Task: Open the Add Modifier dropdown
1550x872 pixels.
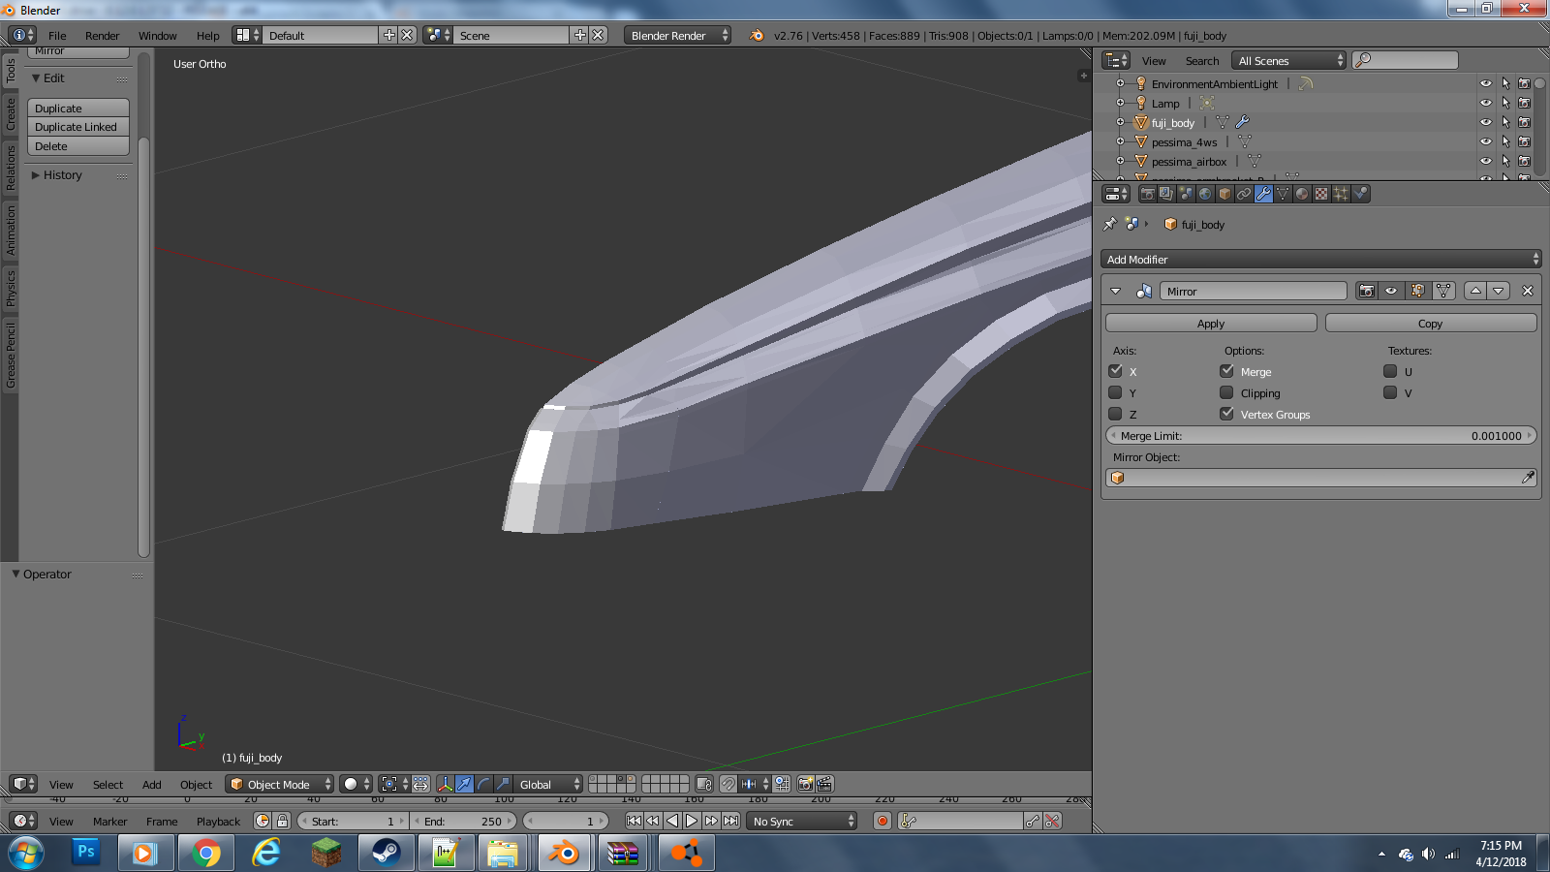Action: click(1320, 259)
